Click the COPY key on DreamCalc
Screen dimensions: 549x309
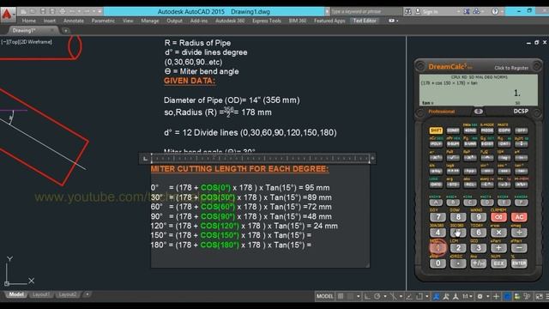point(504,130)
